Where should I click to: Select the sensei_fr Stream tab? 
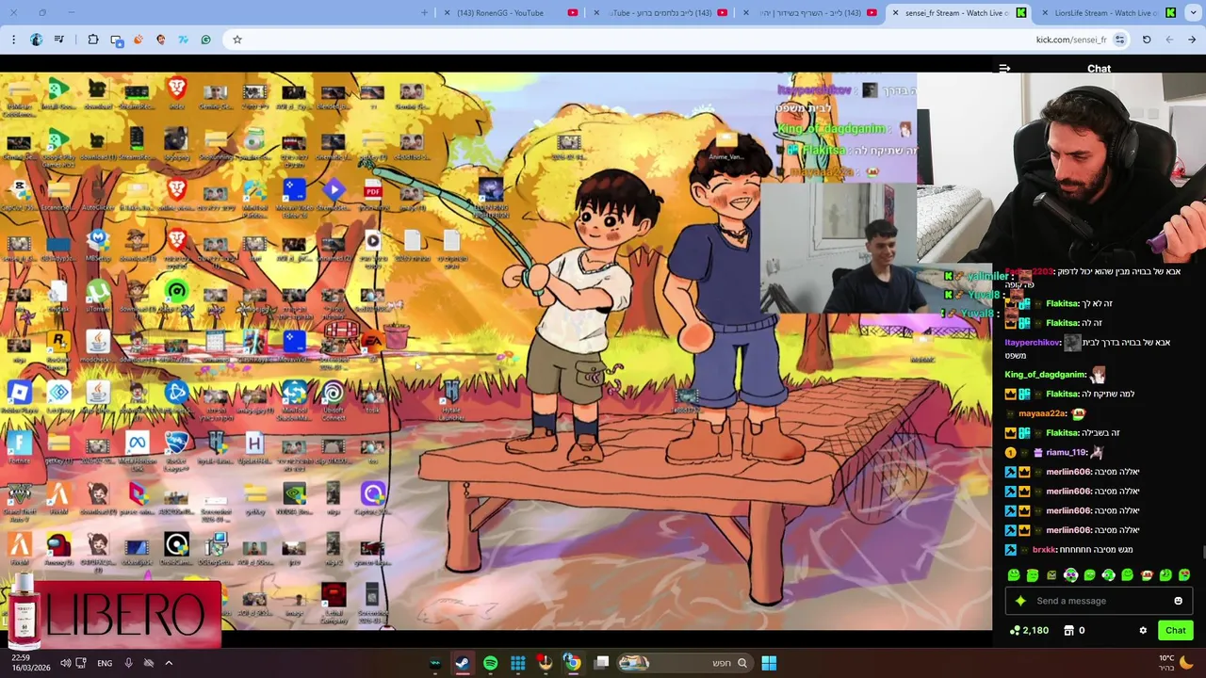pos(959,13)
